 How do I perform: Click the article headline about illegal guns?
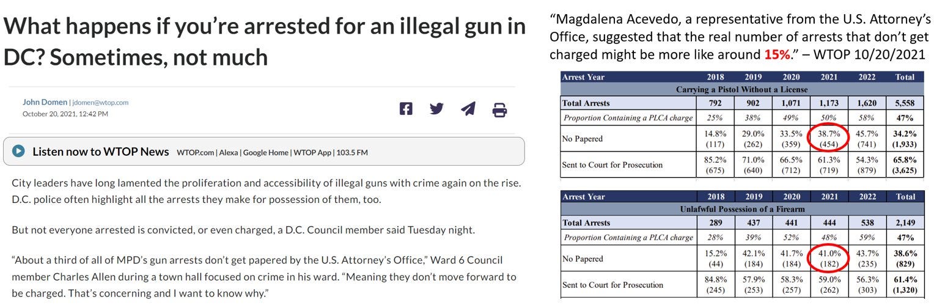tap(265, 42)
